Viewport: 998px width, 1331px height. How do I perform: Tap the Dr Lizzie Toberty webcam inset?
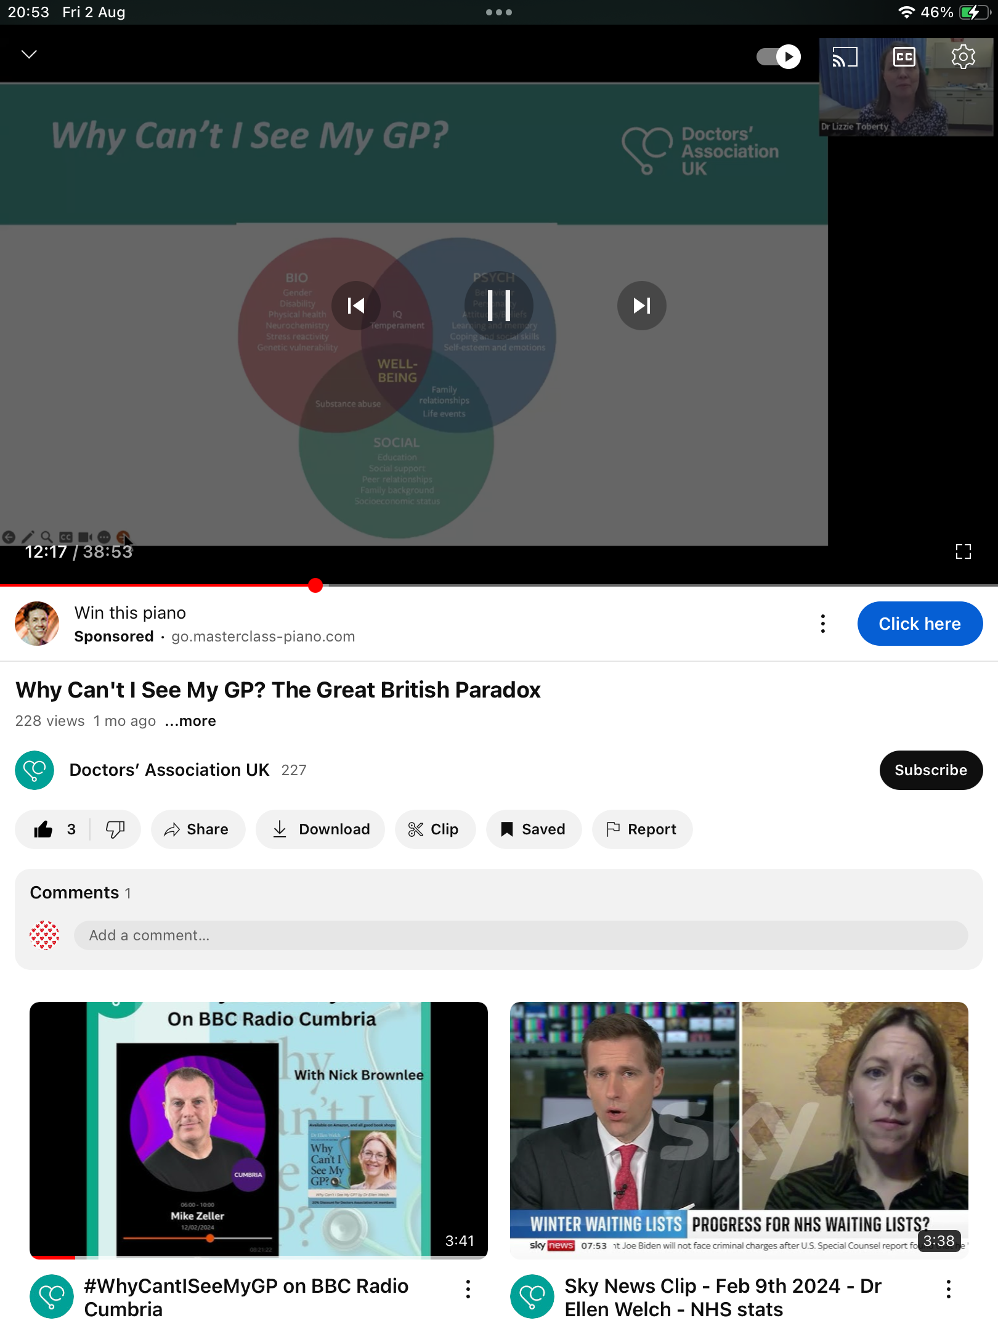906,87
